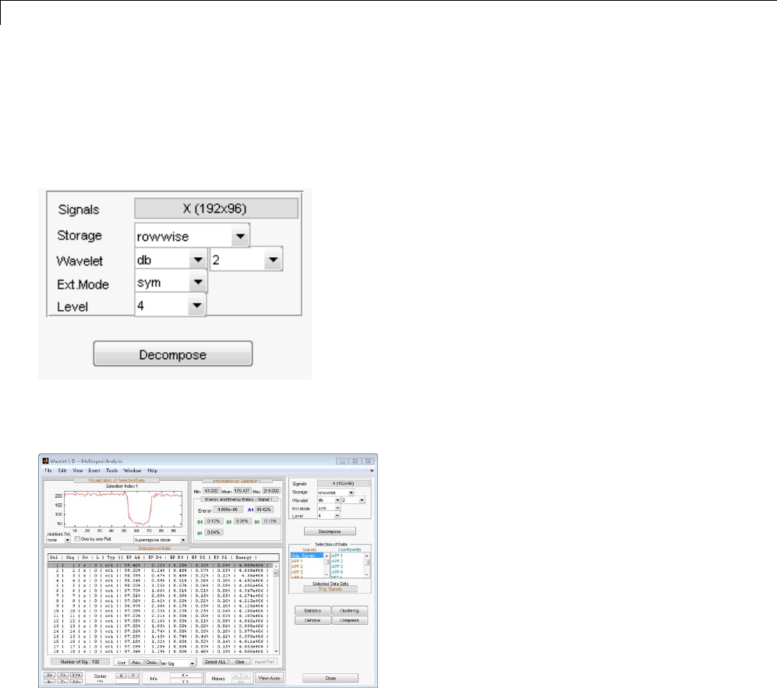The width and height of the screenshot is (777, 688).
Task: Open the File menu
Action: click(48, 471)
